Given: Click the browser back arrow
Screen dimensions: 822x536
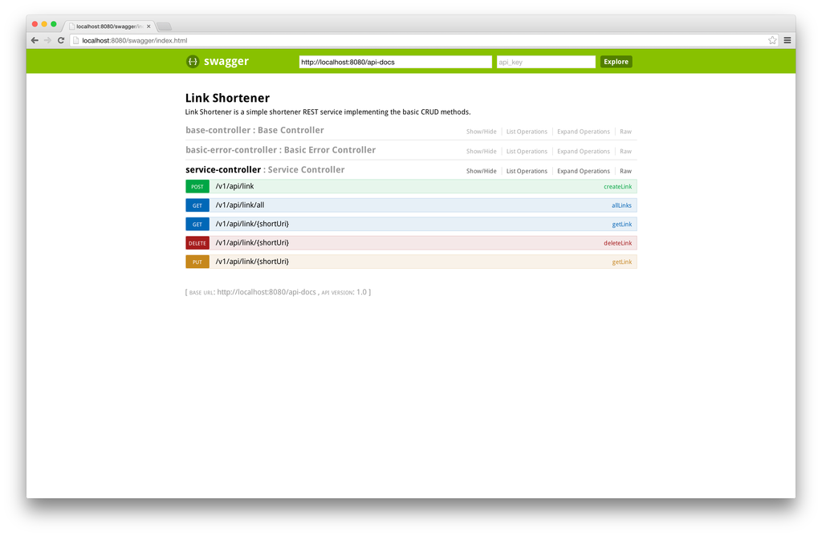Looking at the screenshot, I should (35, 40).
